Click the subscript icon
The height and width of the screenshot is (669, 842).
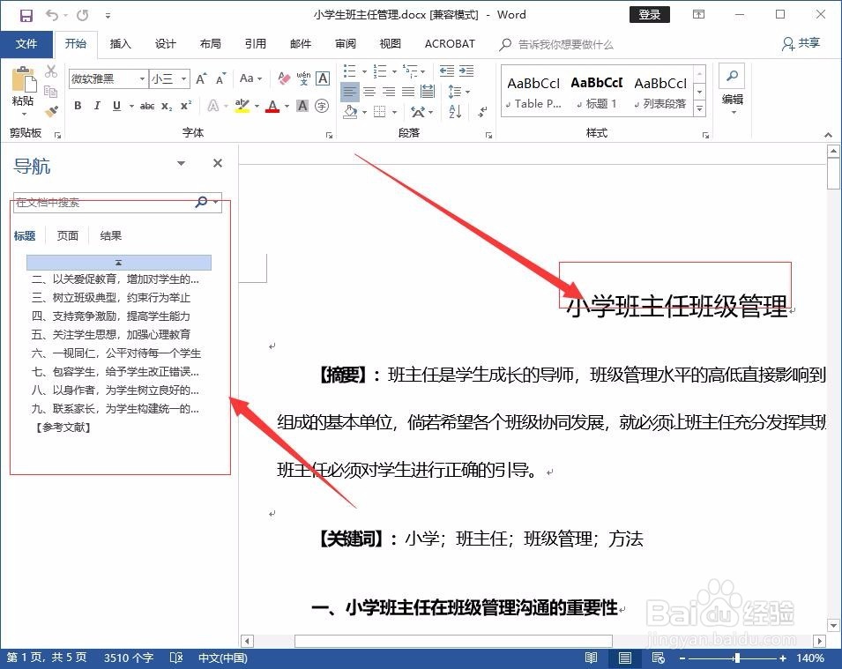point(166,106)
